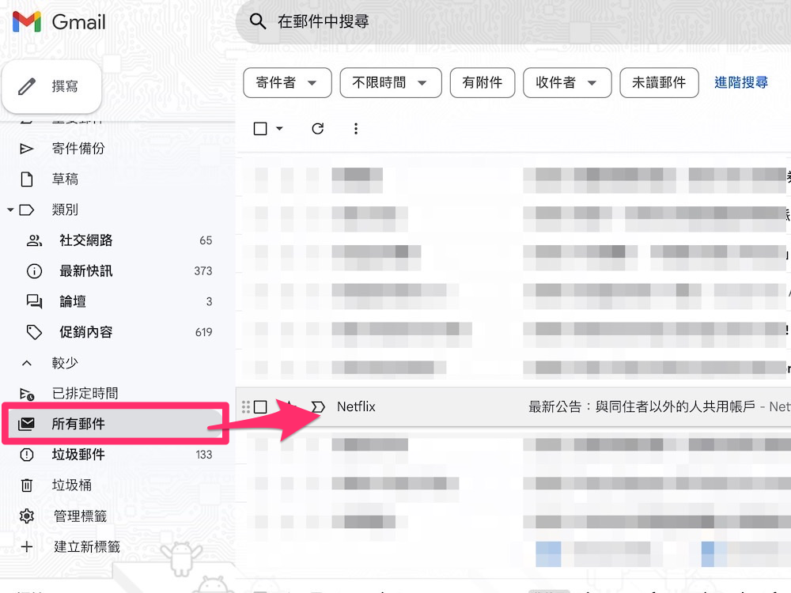
Task: Click the refresh icon
Action: pyautogui.click(x=317, y=129)
